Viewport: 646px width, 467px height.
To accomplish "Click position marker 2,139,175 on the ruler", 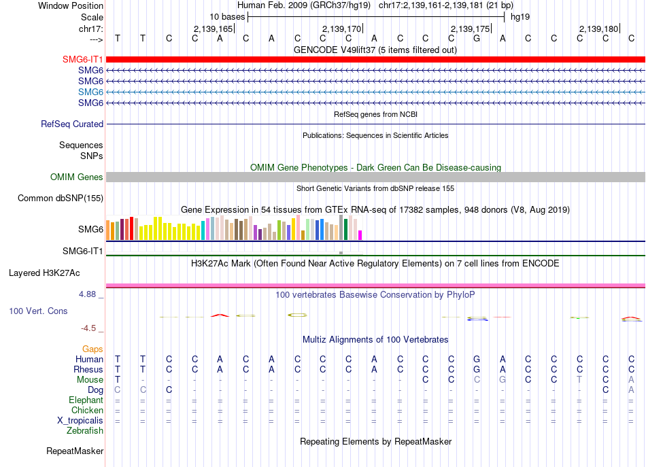I will click(471, 29).
